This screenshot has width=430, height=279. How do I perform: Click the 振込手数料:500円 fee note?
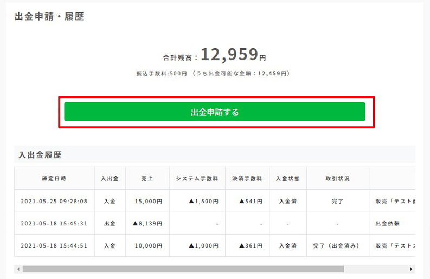[x=162, y=74]
